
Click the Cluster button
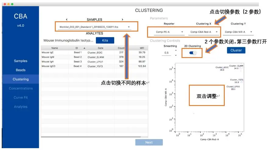(x=236, y=50)
